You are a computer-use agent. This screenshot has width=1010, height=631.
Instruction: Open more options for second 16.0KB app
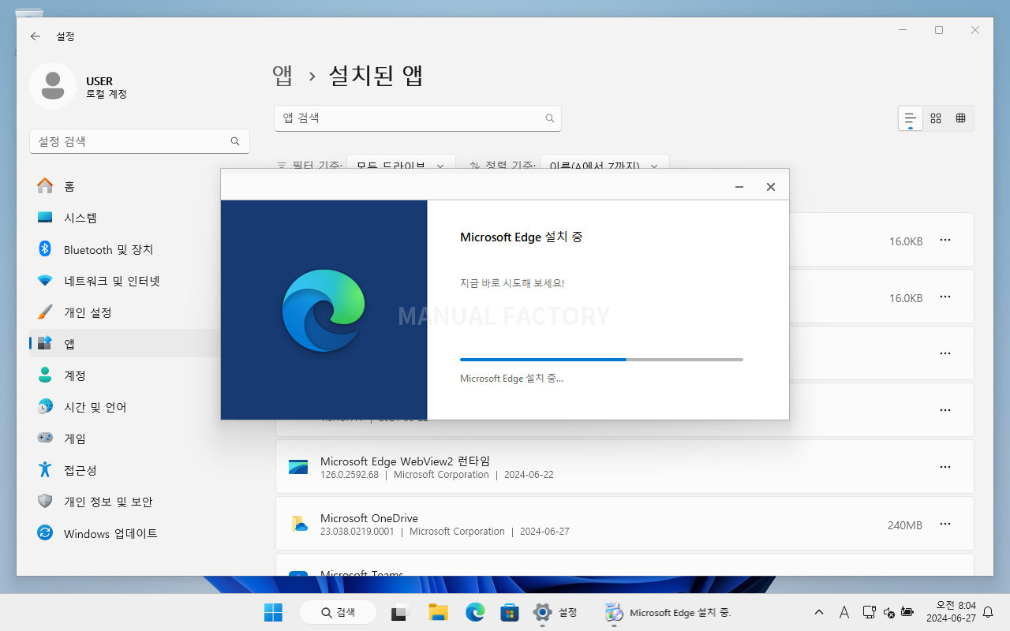pyautogui.click(x=945, y=297)
